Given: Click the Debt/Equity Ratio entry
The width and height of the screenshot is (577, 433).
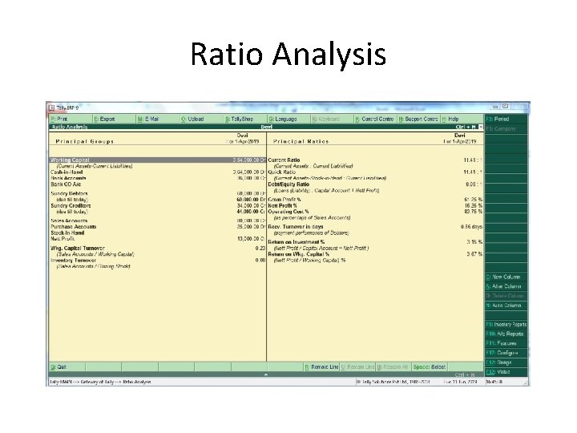Looking at the screenshot, I should click(x=375, y=184).
